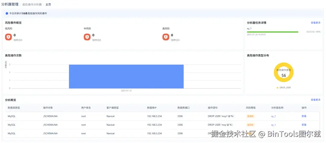
Task: Click the 数据库端口 column header
Action: (184, 108)
